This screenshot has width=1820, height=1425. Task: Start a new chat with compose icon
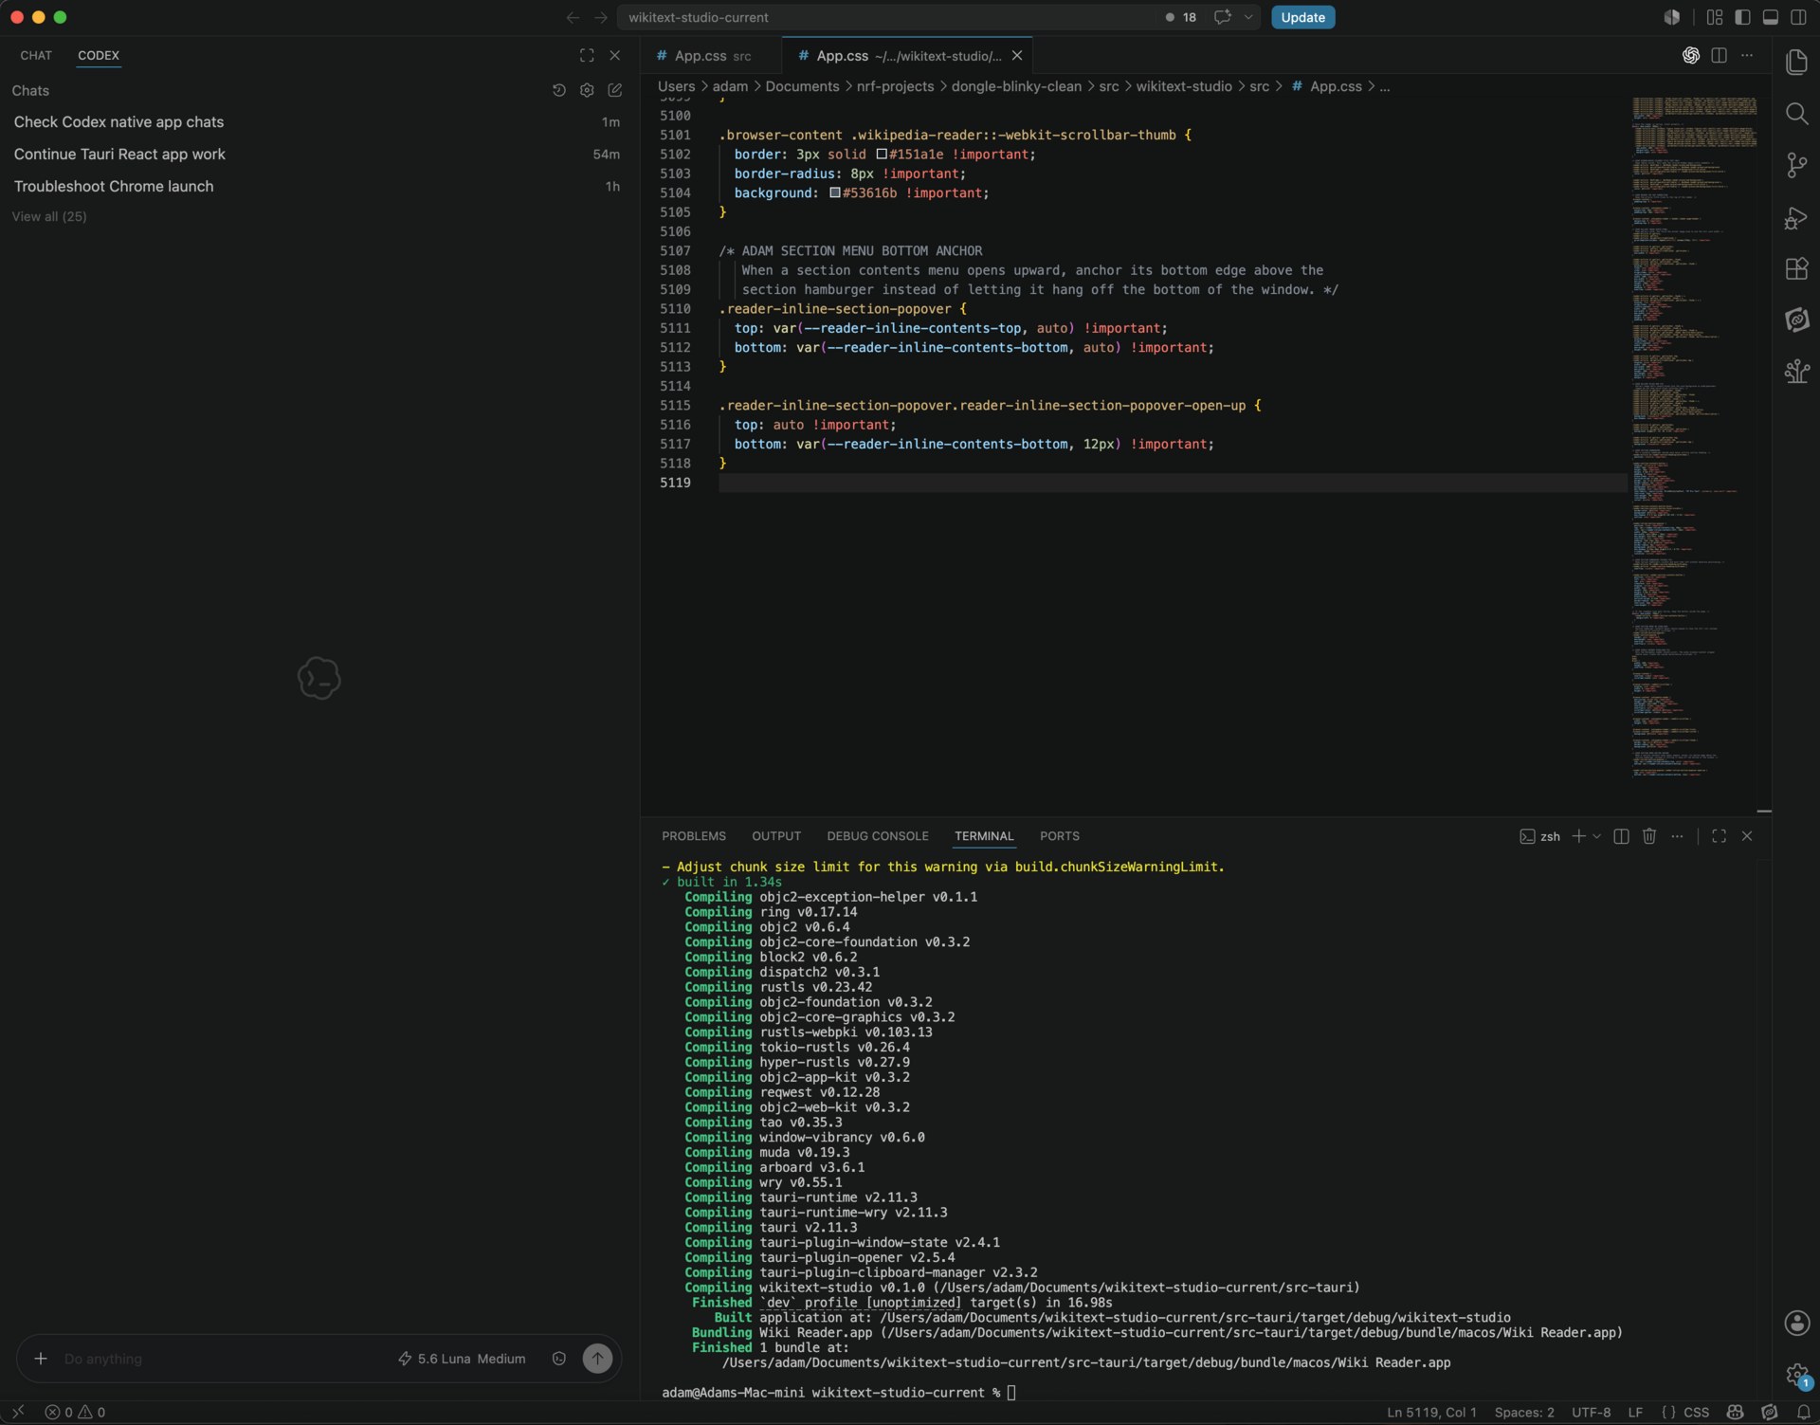point(614,90)
